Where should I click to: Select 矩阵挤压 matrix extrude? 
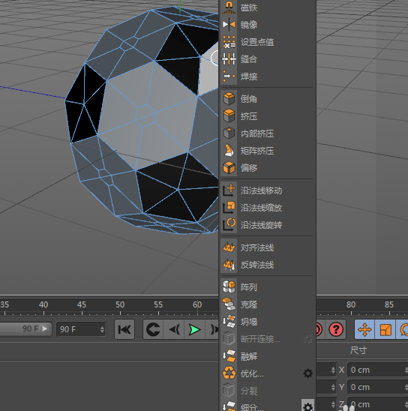coord(267,151)
